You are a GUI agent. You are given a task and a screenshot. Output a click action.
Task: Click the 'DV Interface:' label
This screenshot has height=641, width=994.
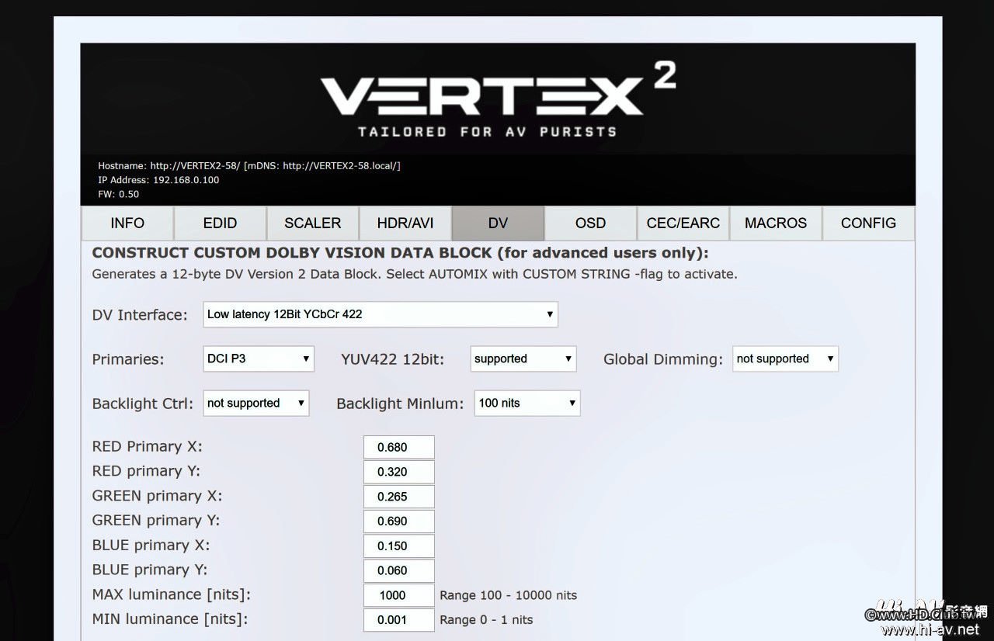140,315
